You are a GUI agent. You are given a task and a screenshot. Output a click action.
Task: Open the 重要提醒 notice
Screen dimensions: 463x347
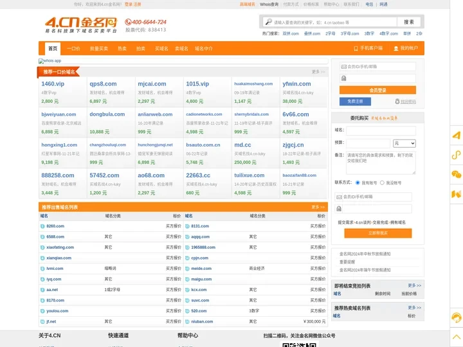pos(347,262)
